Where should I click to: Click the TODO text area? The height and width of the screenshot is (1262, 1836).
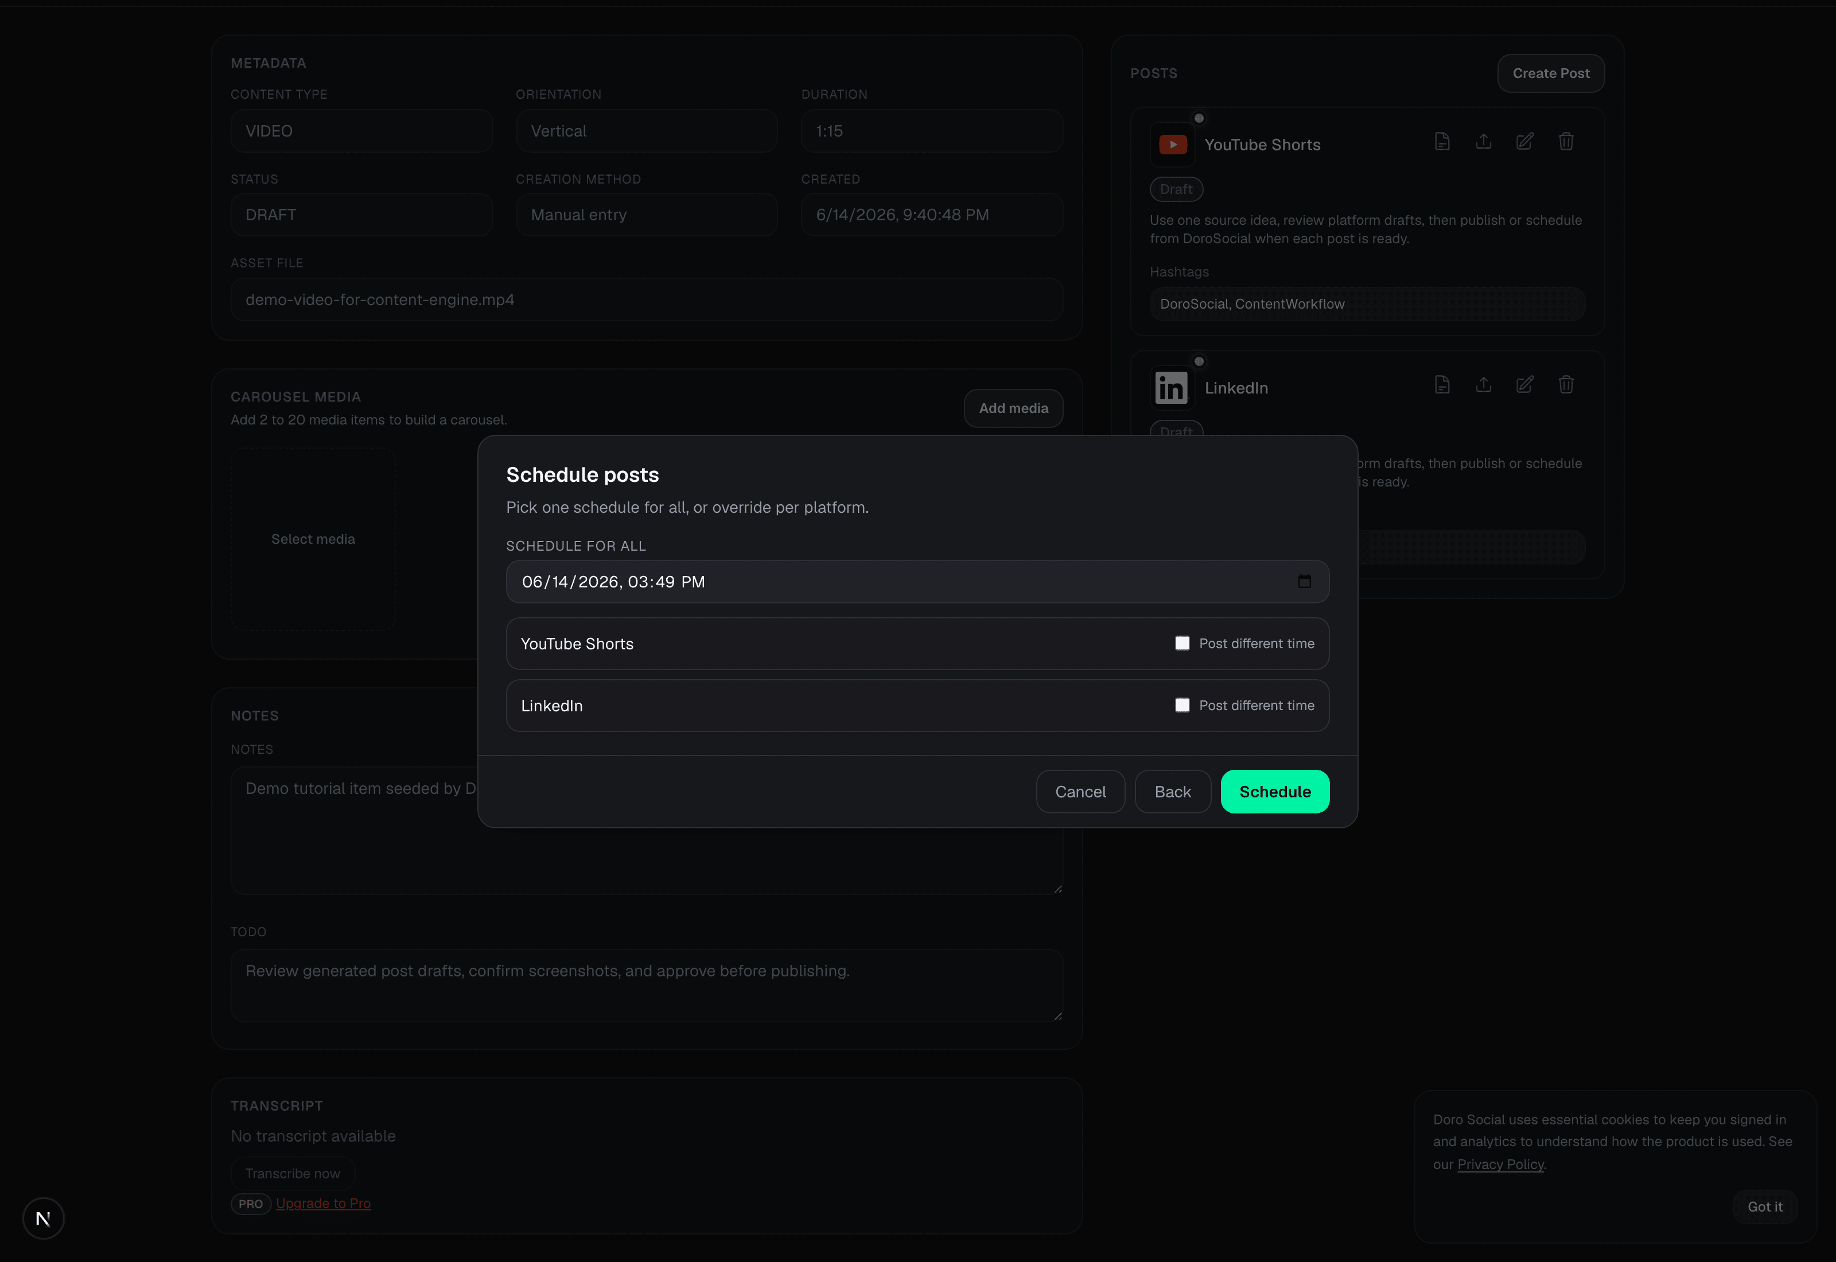click(x=647, y=986)
